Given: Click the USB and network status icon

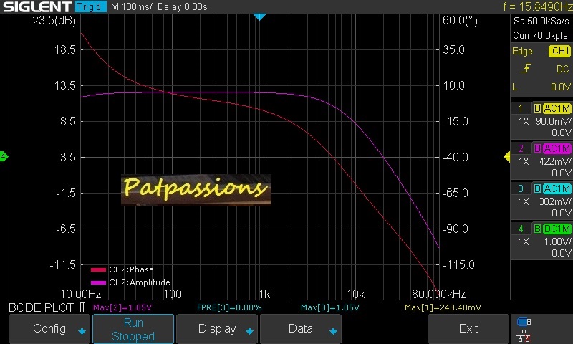Looking at the screenshot, I should tap(524, 328).
